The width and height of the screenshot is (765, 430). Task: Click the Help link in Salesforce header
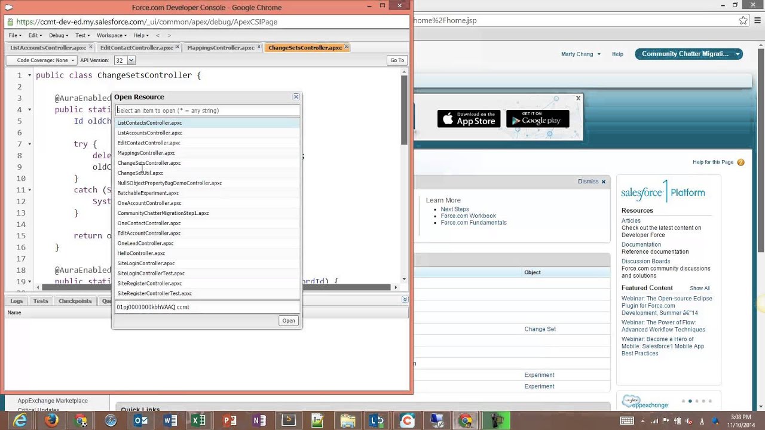click(617, 54)
